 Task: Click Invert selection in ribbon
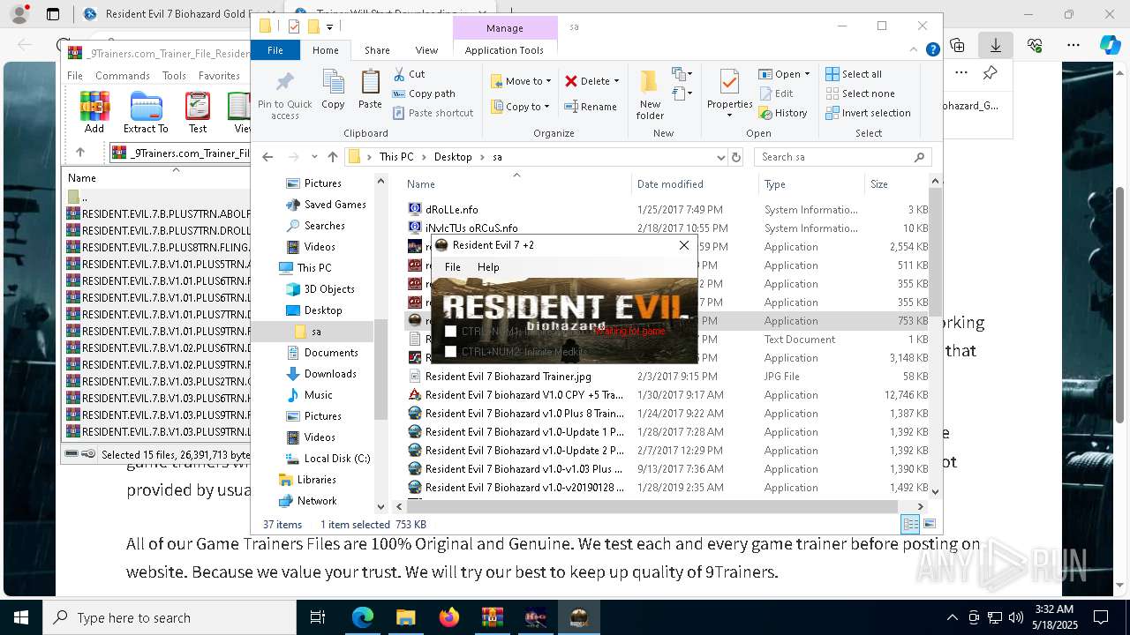[868, 113]
